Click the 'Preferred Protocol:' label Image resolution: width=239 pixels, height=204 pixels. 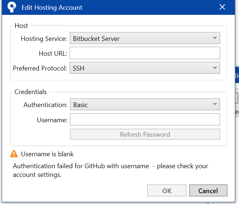coord(40,68)
